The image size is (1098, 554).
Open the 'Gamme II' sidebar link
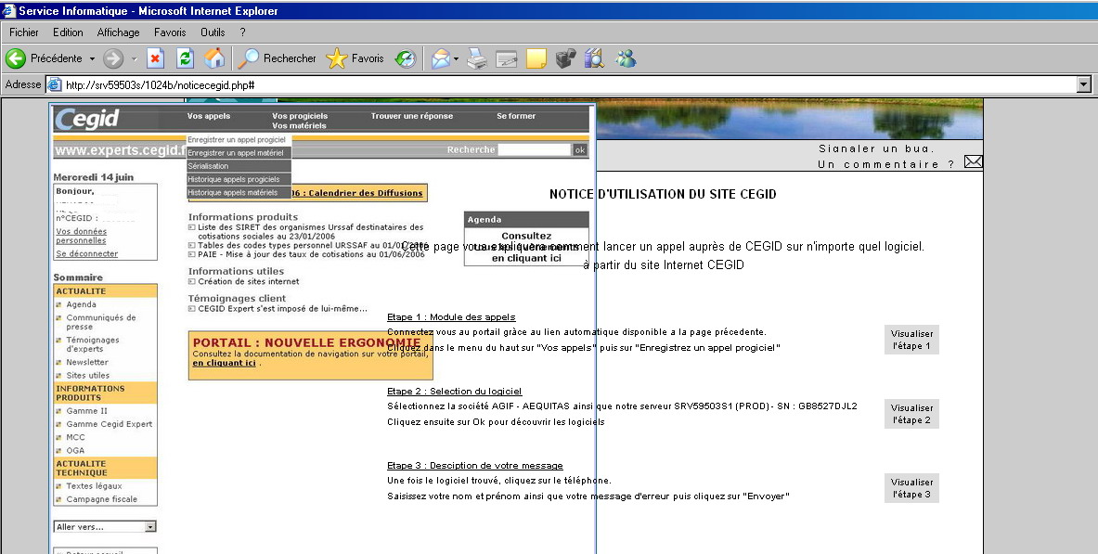[87, 411]
